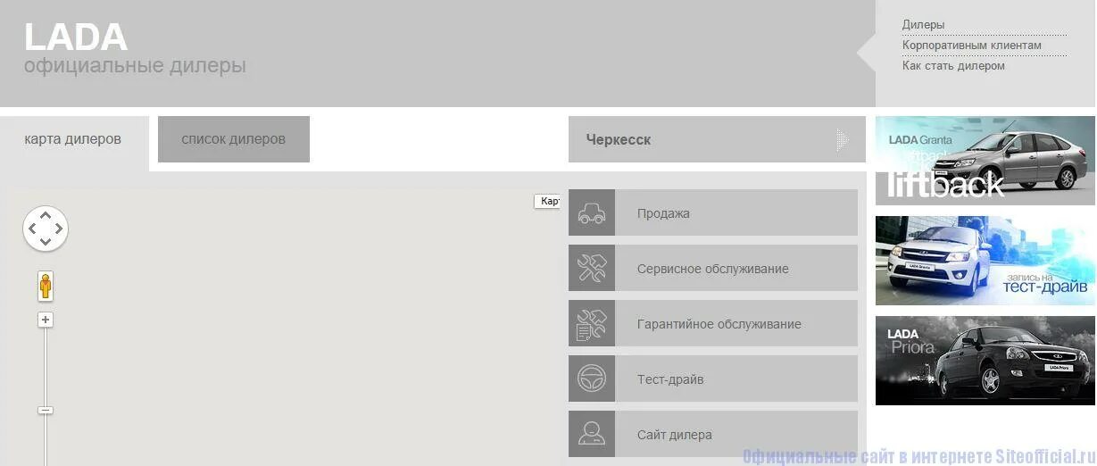This screenshot has height=466, width=1097.
Task: Open the Корпоративным клиентам link
Action: [972, 46]
